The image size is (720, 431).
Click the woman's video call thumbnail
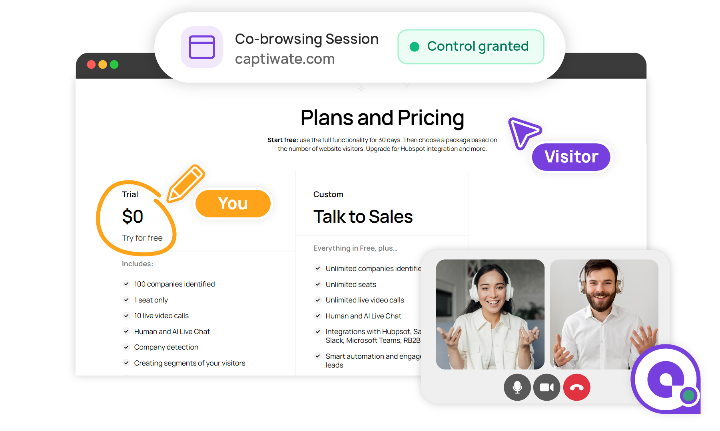click(490, 314)
